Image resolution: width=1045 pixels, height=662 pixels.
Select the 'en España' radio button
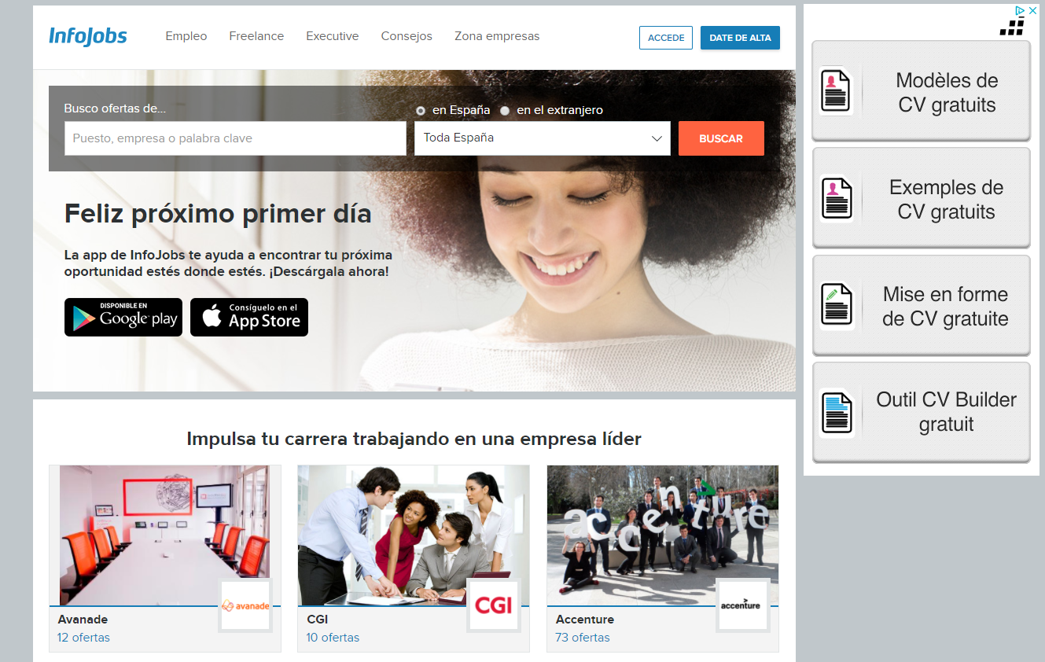click(421, 110)
